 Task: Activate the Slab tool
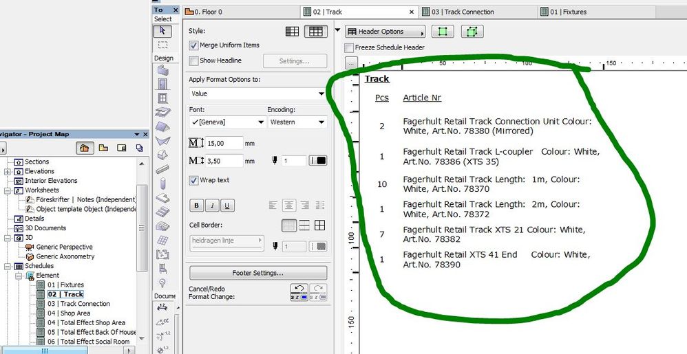[162, 113]
